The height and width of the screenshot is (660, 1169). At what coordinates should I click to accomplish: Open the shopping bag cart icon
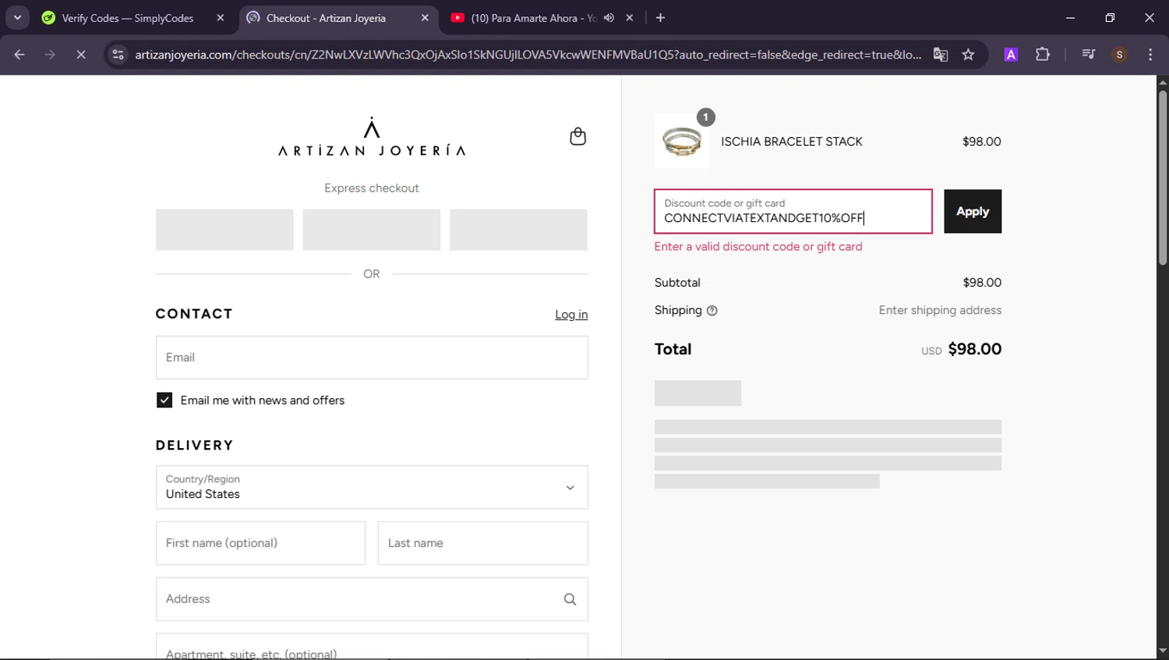577,136
